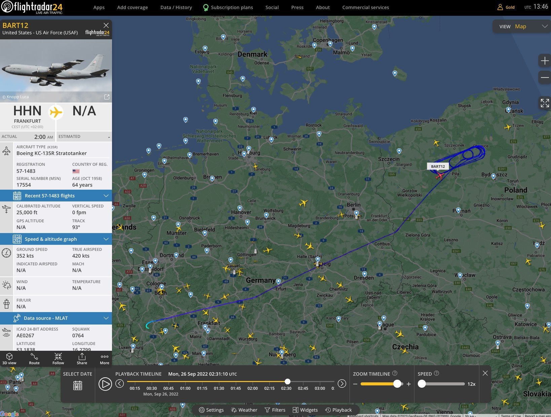Open the 3D view
Image resolution: width=551 pixels, height=417 pixels.
click(9, 358)
